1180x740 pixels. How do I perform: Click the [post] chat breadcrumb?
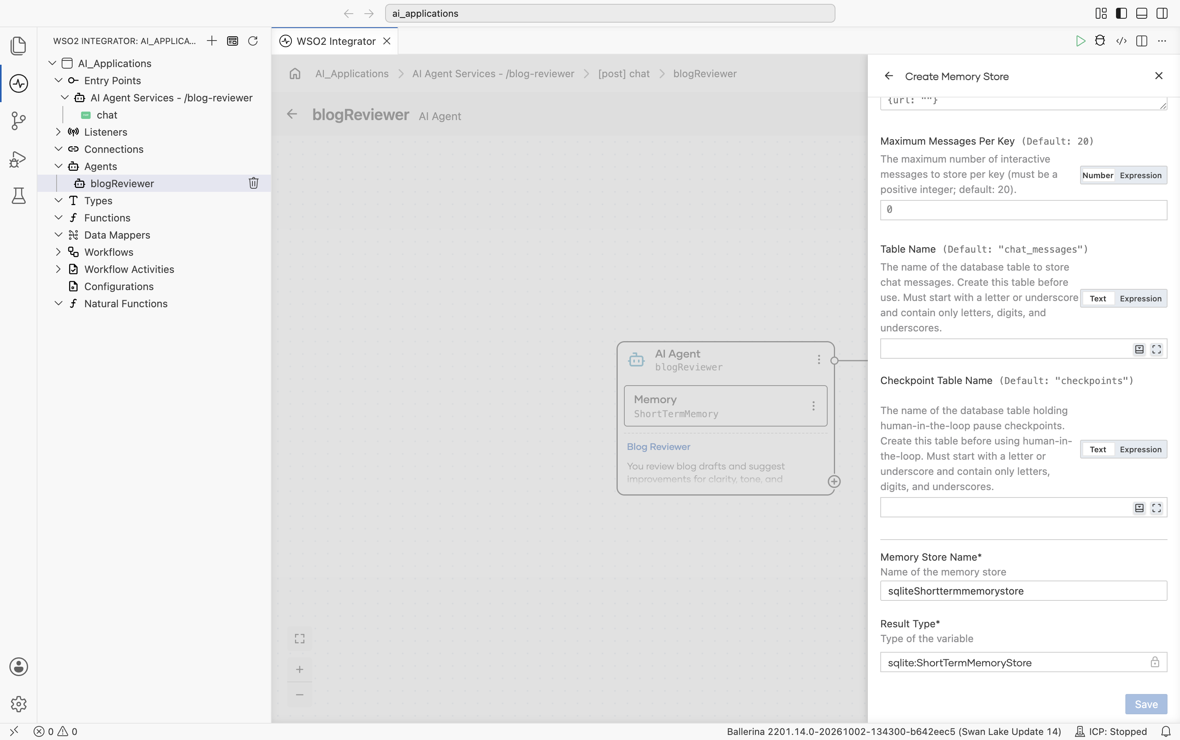tap(624, 73)
